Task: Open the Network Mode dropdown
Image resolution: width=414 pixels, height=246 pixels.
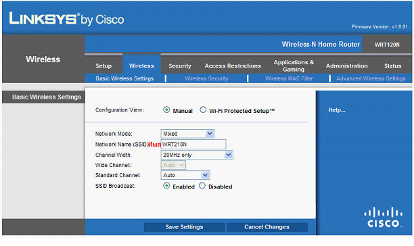Action: point(187,134)
